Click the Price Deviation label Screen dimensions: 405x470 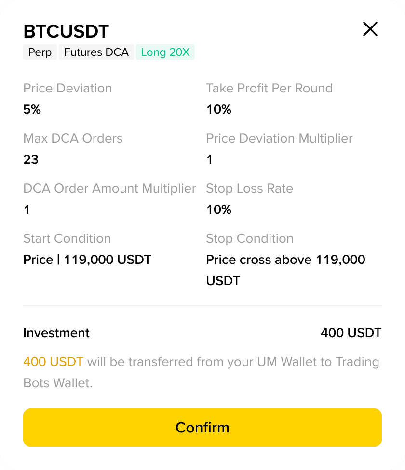67,88
